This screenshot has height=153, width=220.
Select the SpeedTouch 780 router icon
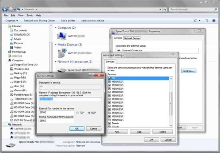(x=62, y=70)
